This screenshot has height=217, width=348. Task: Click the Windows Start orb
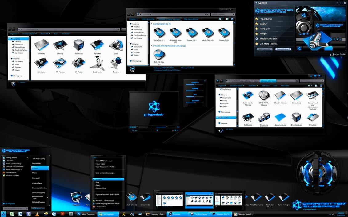click(3, 214)
